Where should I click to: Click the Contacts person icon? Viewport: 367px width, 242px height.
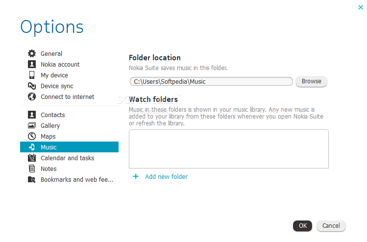(x=32, y=115)
